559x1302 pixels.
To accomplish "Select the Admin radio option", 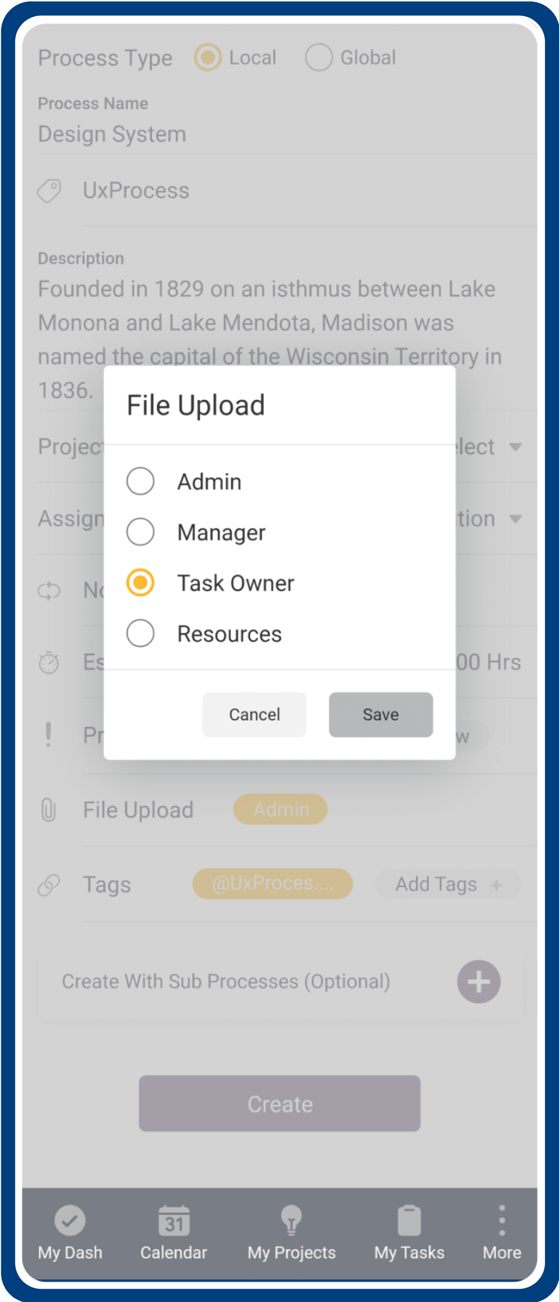I will click(x=140, y=481).
